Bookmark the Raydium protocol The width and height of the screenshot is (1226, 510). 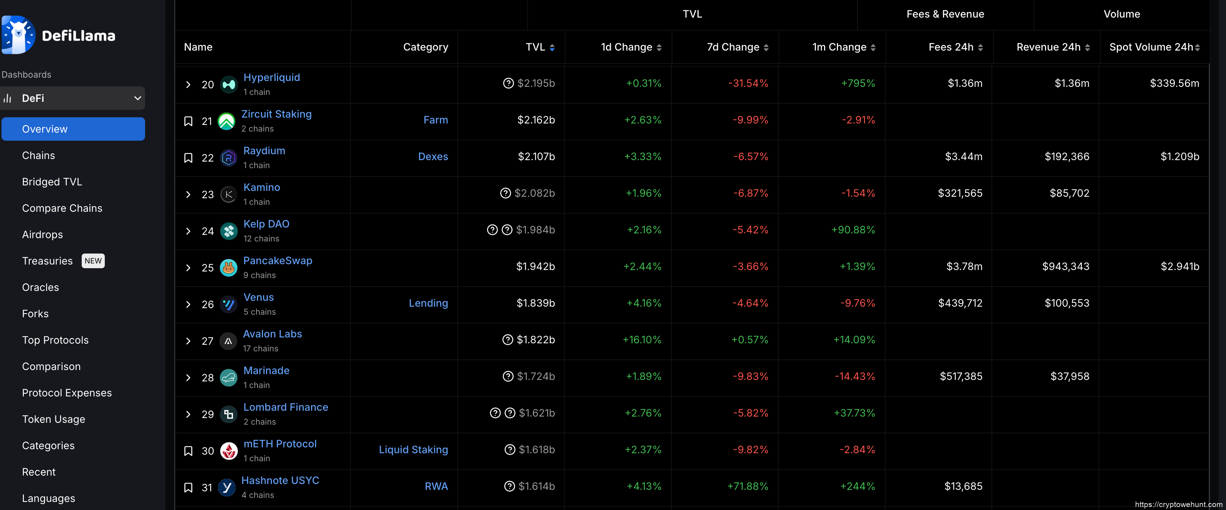click(x=188, y=158)
